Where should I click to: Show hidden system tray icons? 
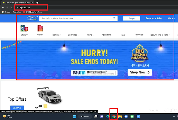[174, 116]
